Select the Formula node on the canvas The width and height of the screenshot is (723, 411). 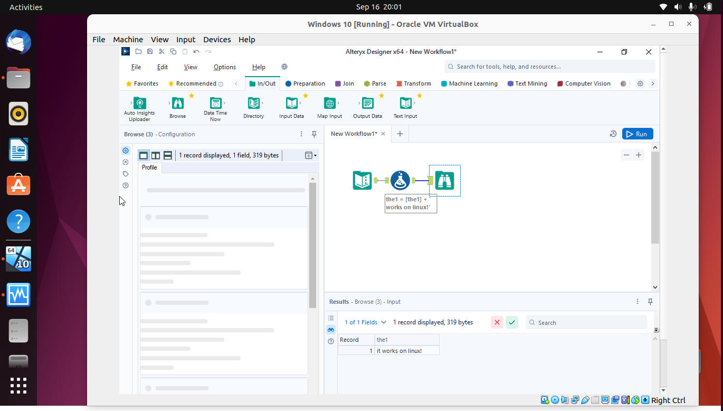tap(400, 180)
